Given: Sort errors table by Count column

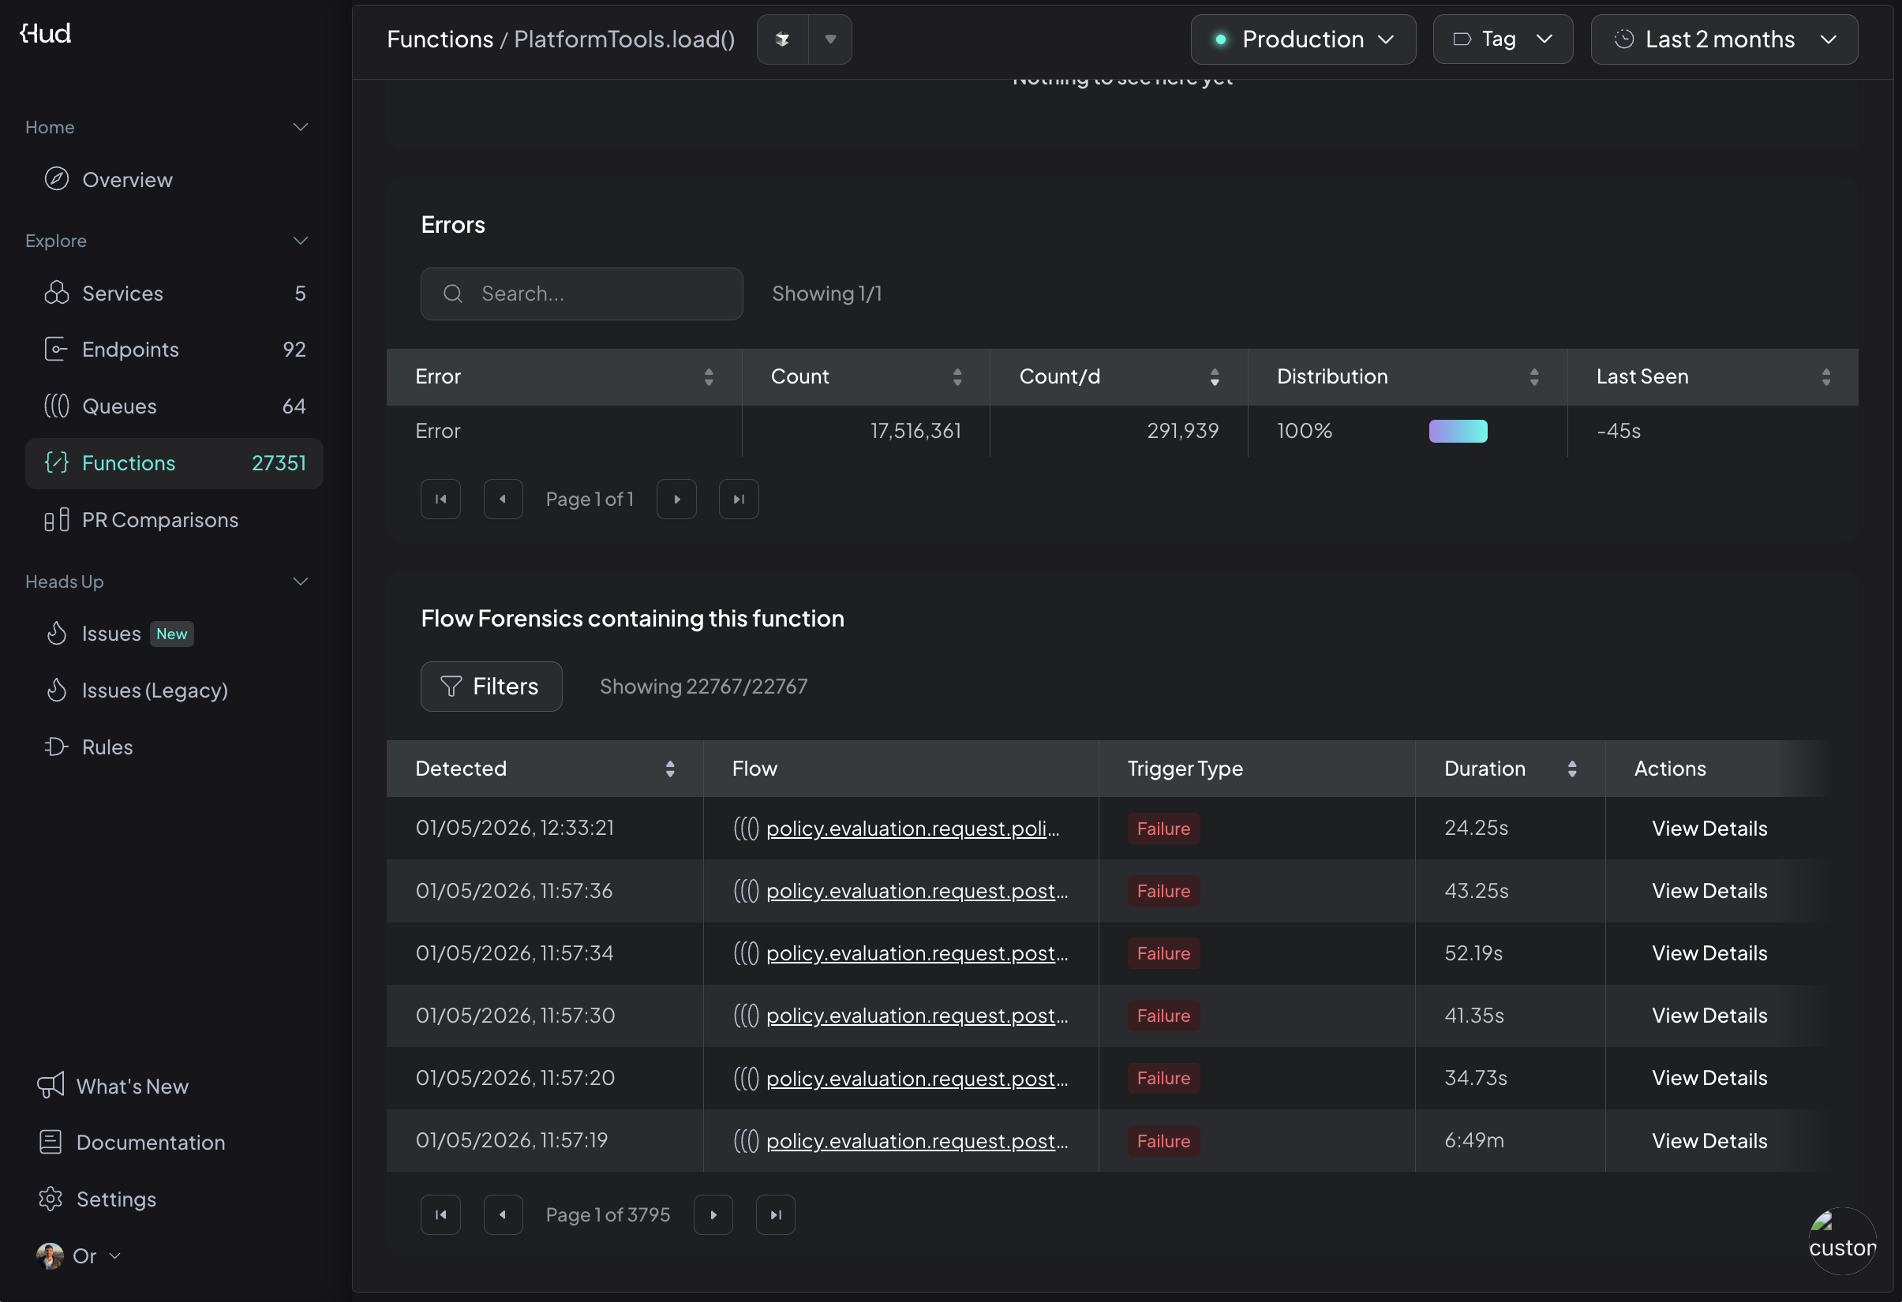Looking at the screenshot, I should coord(956,376).
